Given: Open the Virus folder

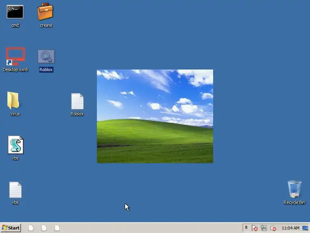Looking at the screenshot, I should 13,100.
